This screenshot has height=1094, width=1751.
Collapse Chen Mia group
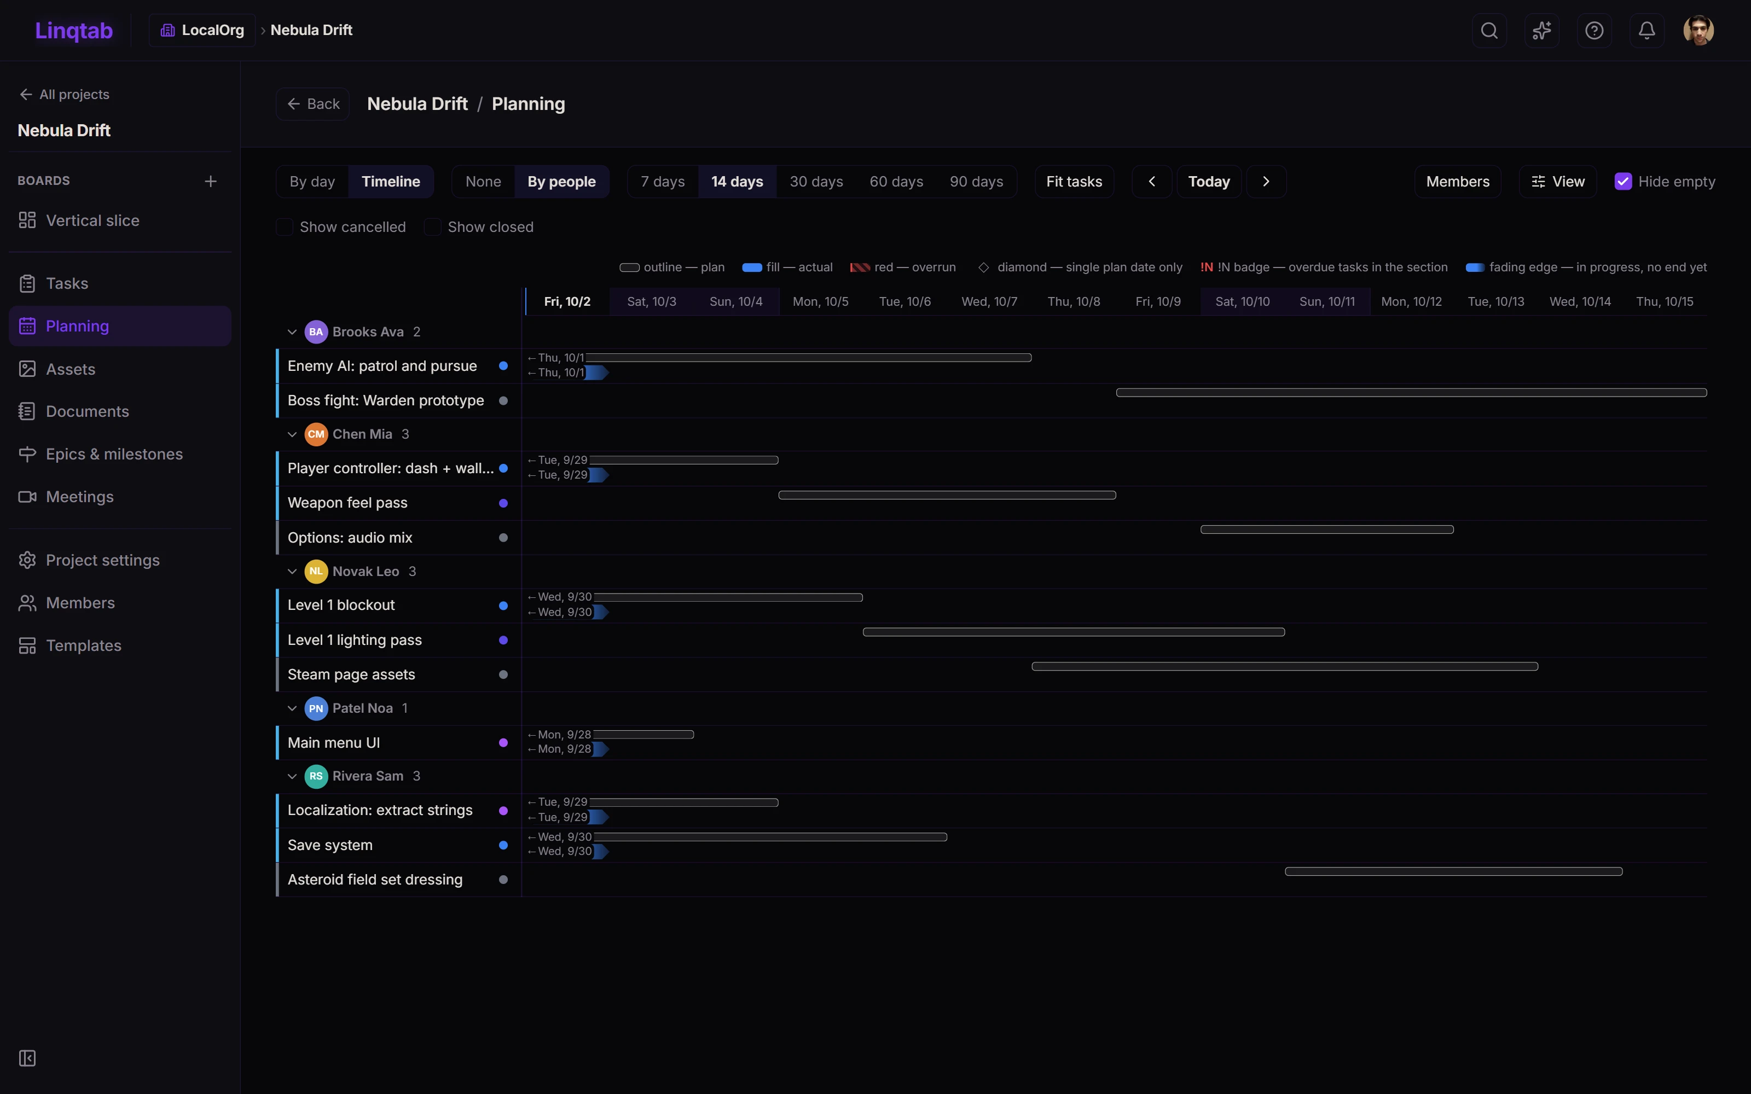tap(292, 434)
